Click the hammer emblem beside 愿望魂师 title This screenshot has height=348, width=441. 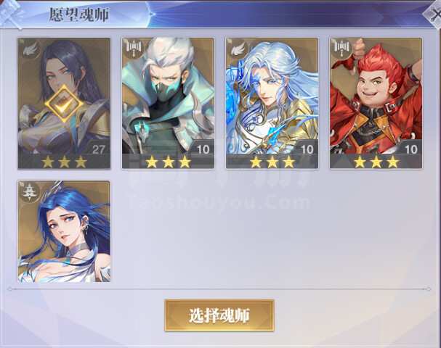[x=11, y=12]
